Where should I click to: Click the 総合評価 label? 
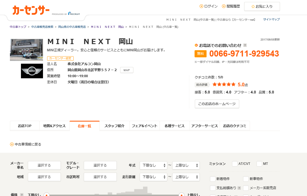[202, 85]
